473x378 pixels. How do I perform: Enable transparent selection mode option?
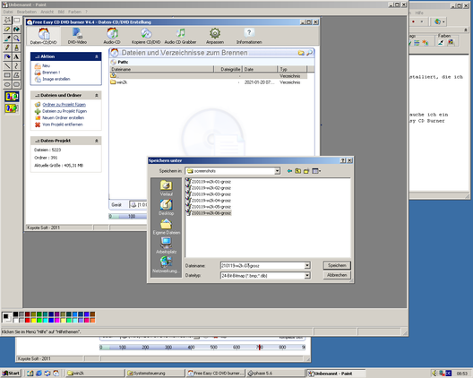click(x=12, y=108)
